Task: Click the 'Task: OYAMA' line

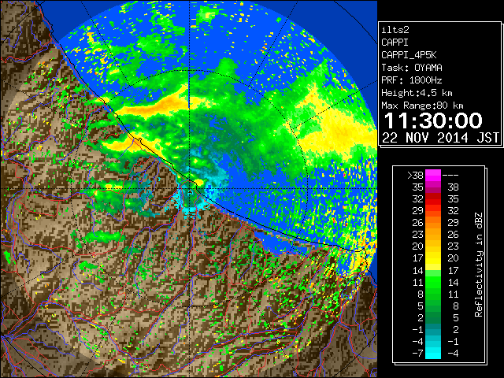Action: pyautogui.click(x=412, y=68)
